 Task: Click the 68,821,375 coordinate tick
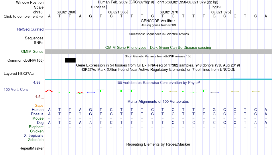(x=220, y=12)
